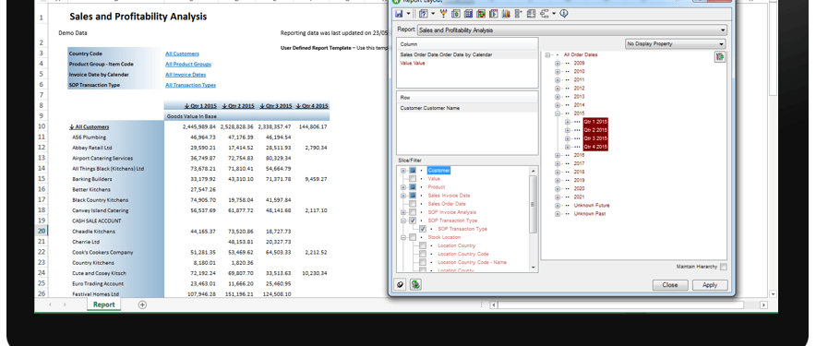
Task: Click the round info icon in the toolbar
Action: (564, 14)
